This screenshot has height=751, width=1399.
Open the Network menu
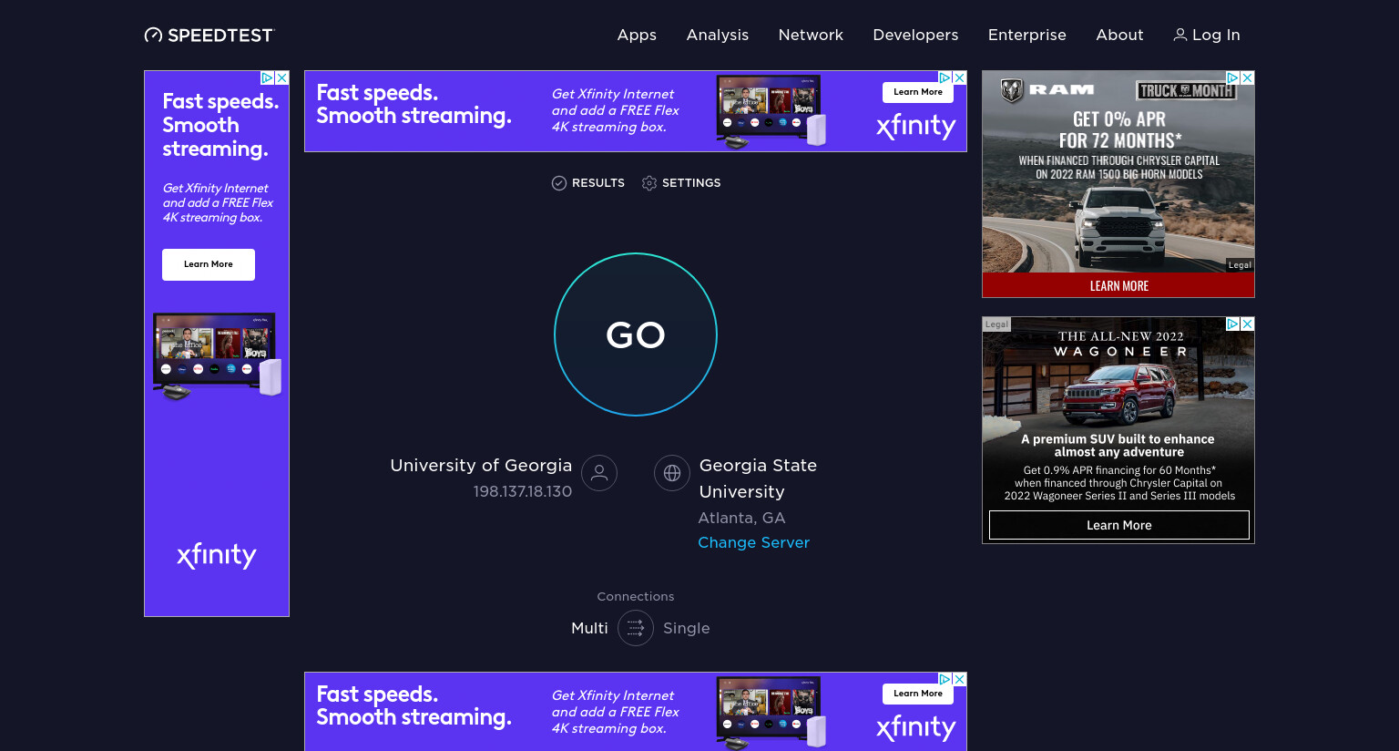pos(811,35)
